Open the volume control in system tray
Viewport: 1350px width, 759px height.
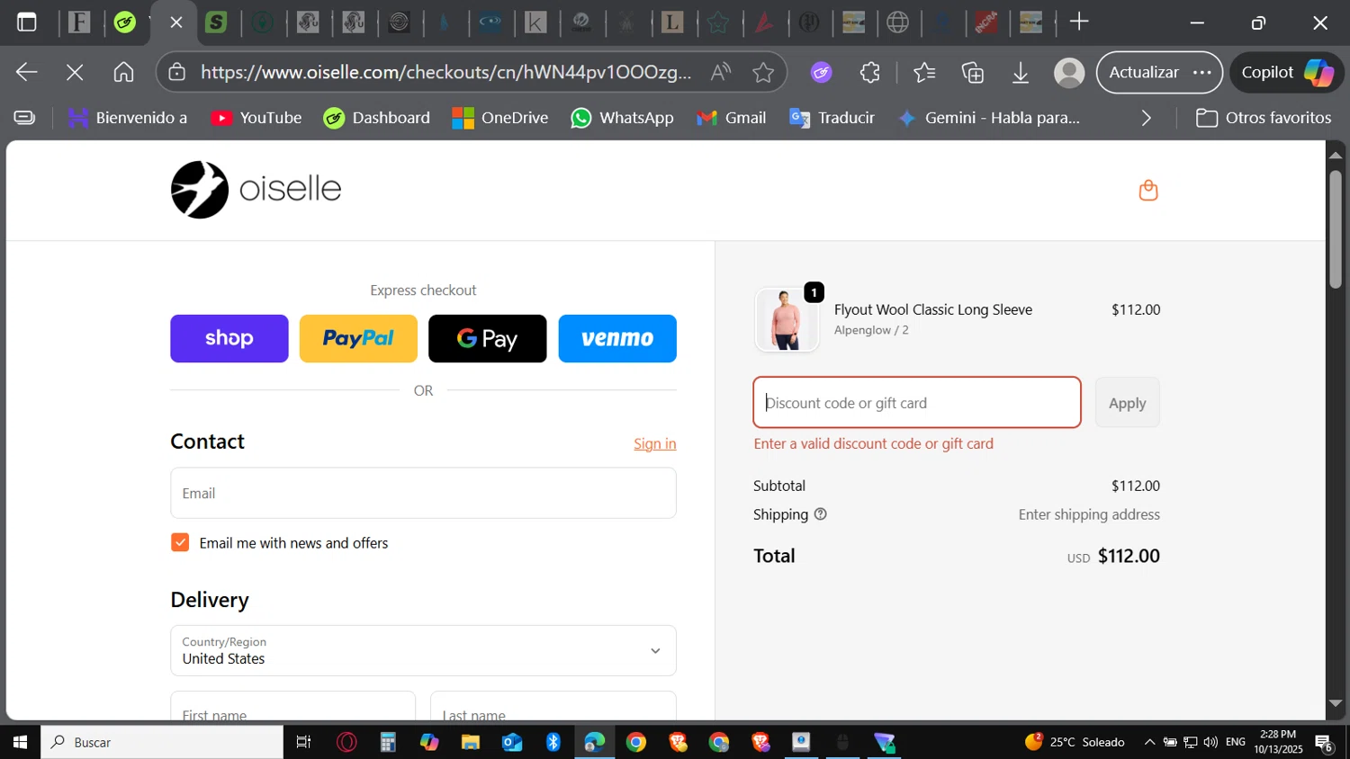tap(1210, 742)
